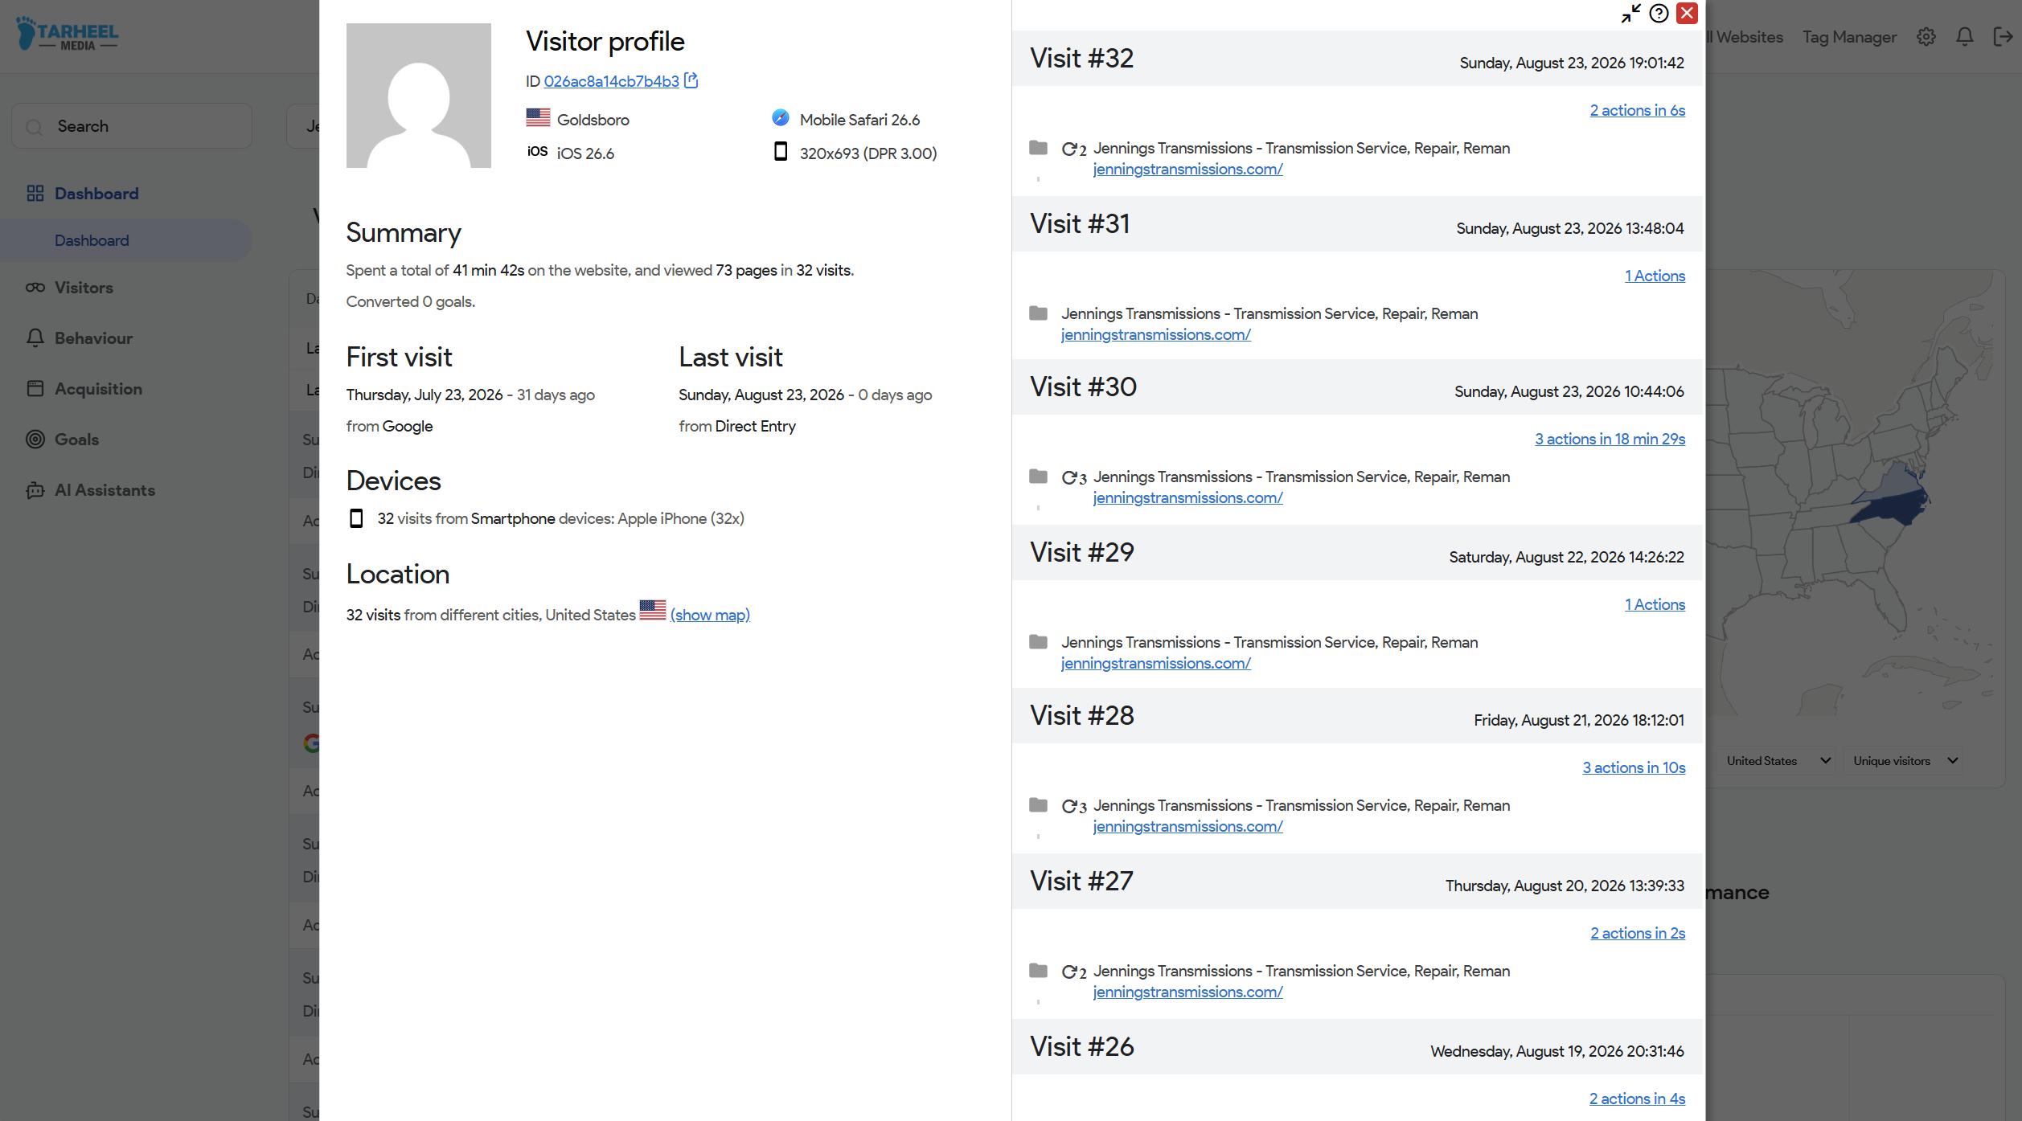Expand the Behaviour sidebar menu
2022x1121 pixels.
(x=93, y=338)
